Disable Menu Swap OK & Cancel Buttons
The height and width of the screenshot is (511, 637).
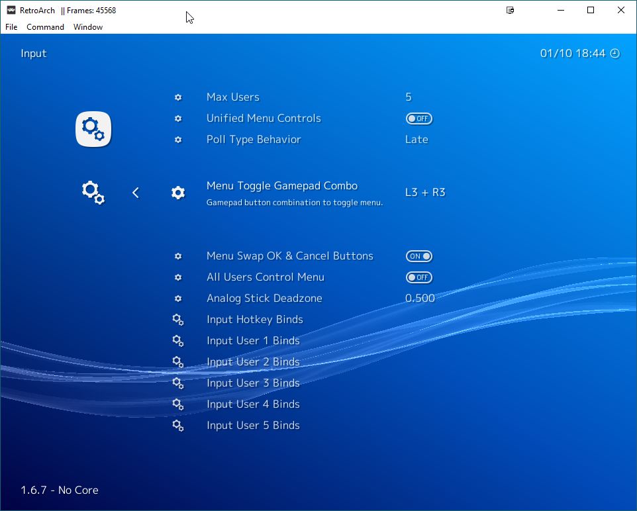pyautogui.click(x=419, y=256)
